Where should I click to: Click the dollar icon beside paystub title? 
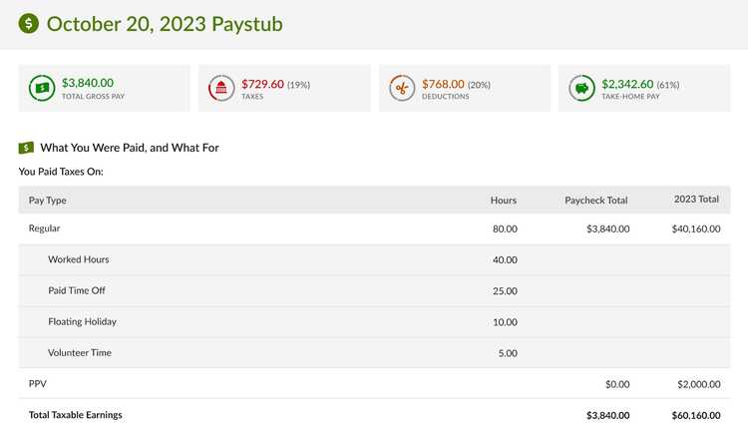29,23
